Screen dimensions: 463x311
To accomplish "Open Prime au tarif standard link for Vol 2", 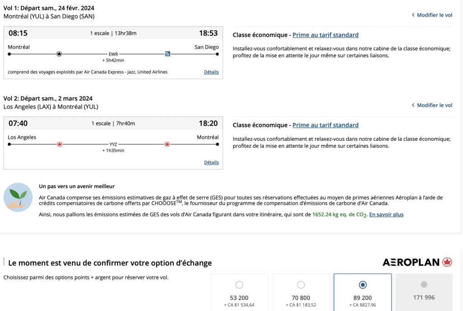I will 325,125.
